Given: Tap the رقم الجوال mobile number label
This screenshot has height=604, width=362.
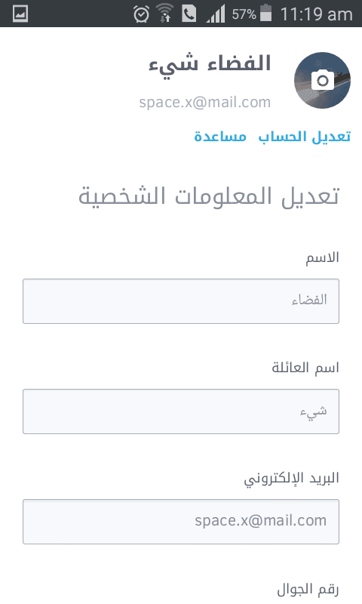Looking at the screenshot, I should pos(308,590).
